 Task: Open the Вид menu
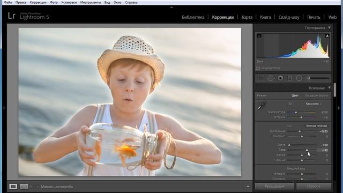click(107, 2)
